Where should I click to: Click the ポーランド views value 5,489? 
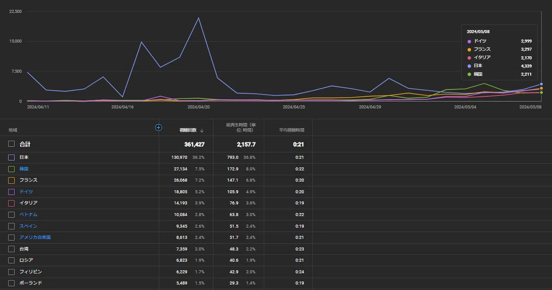pos(183,283)
